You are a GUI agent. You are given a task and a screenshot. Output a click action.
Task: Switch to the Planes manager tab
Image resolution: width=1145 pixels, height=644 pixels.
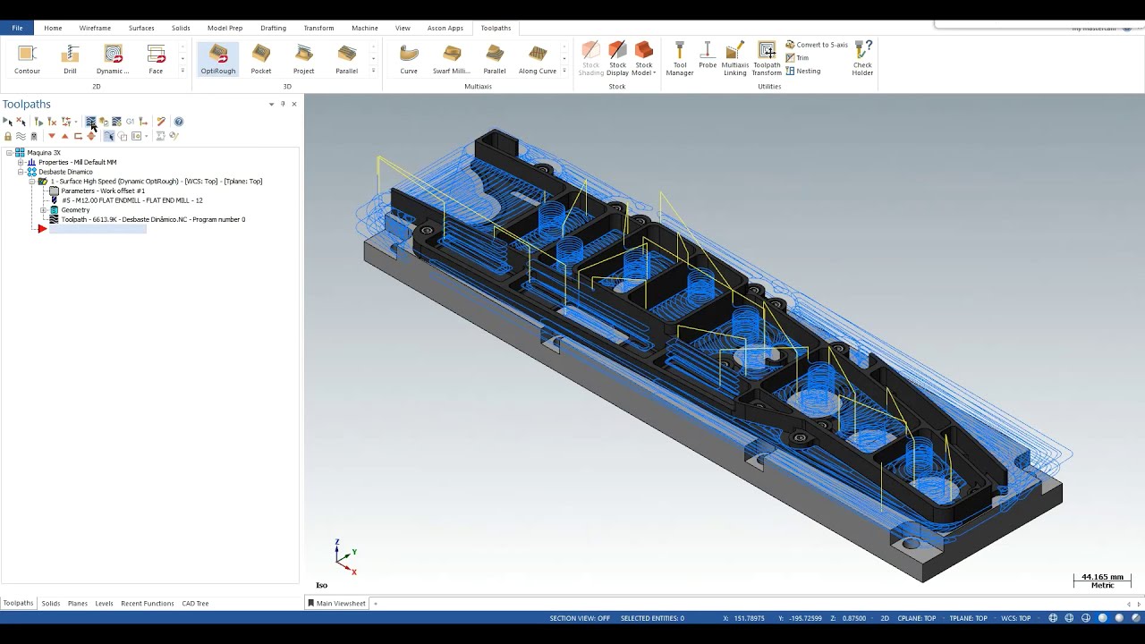pyautogui.click(x=78, y=604)
